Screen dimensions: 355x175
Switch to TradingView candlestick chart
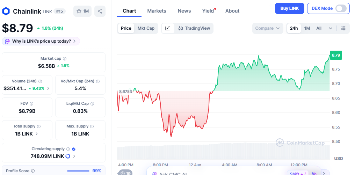tap(194, 28)
